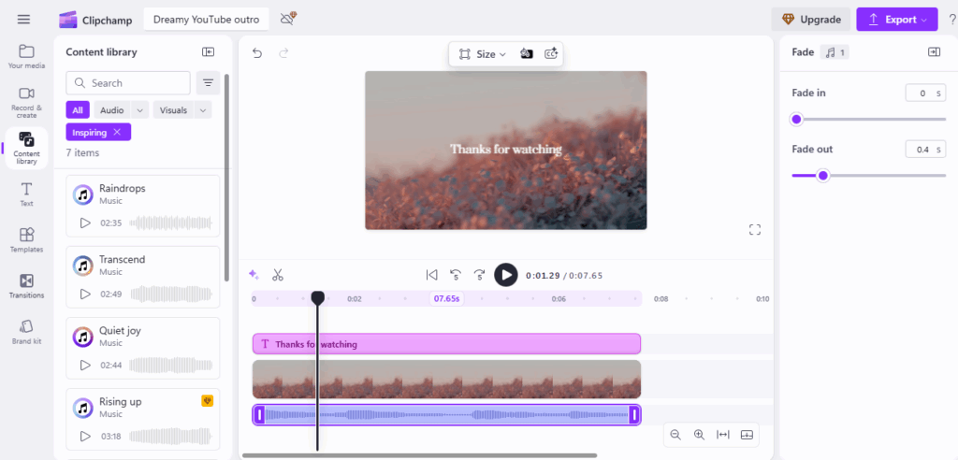The width and height of the screenshot is (958, 460).
Task: Click the Export button
Action: coord(897,20)
